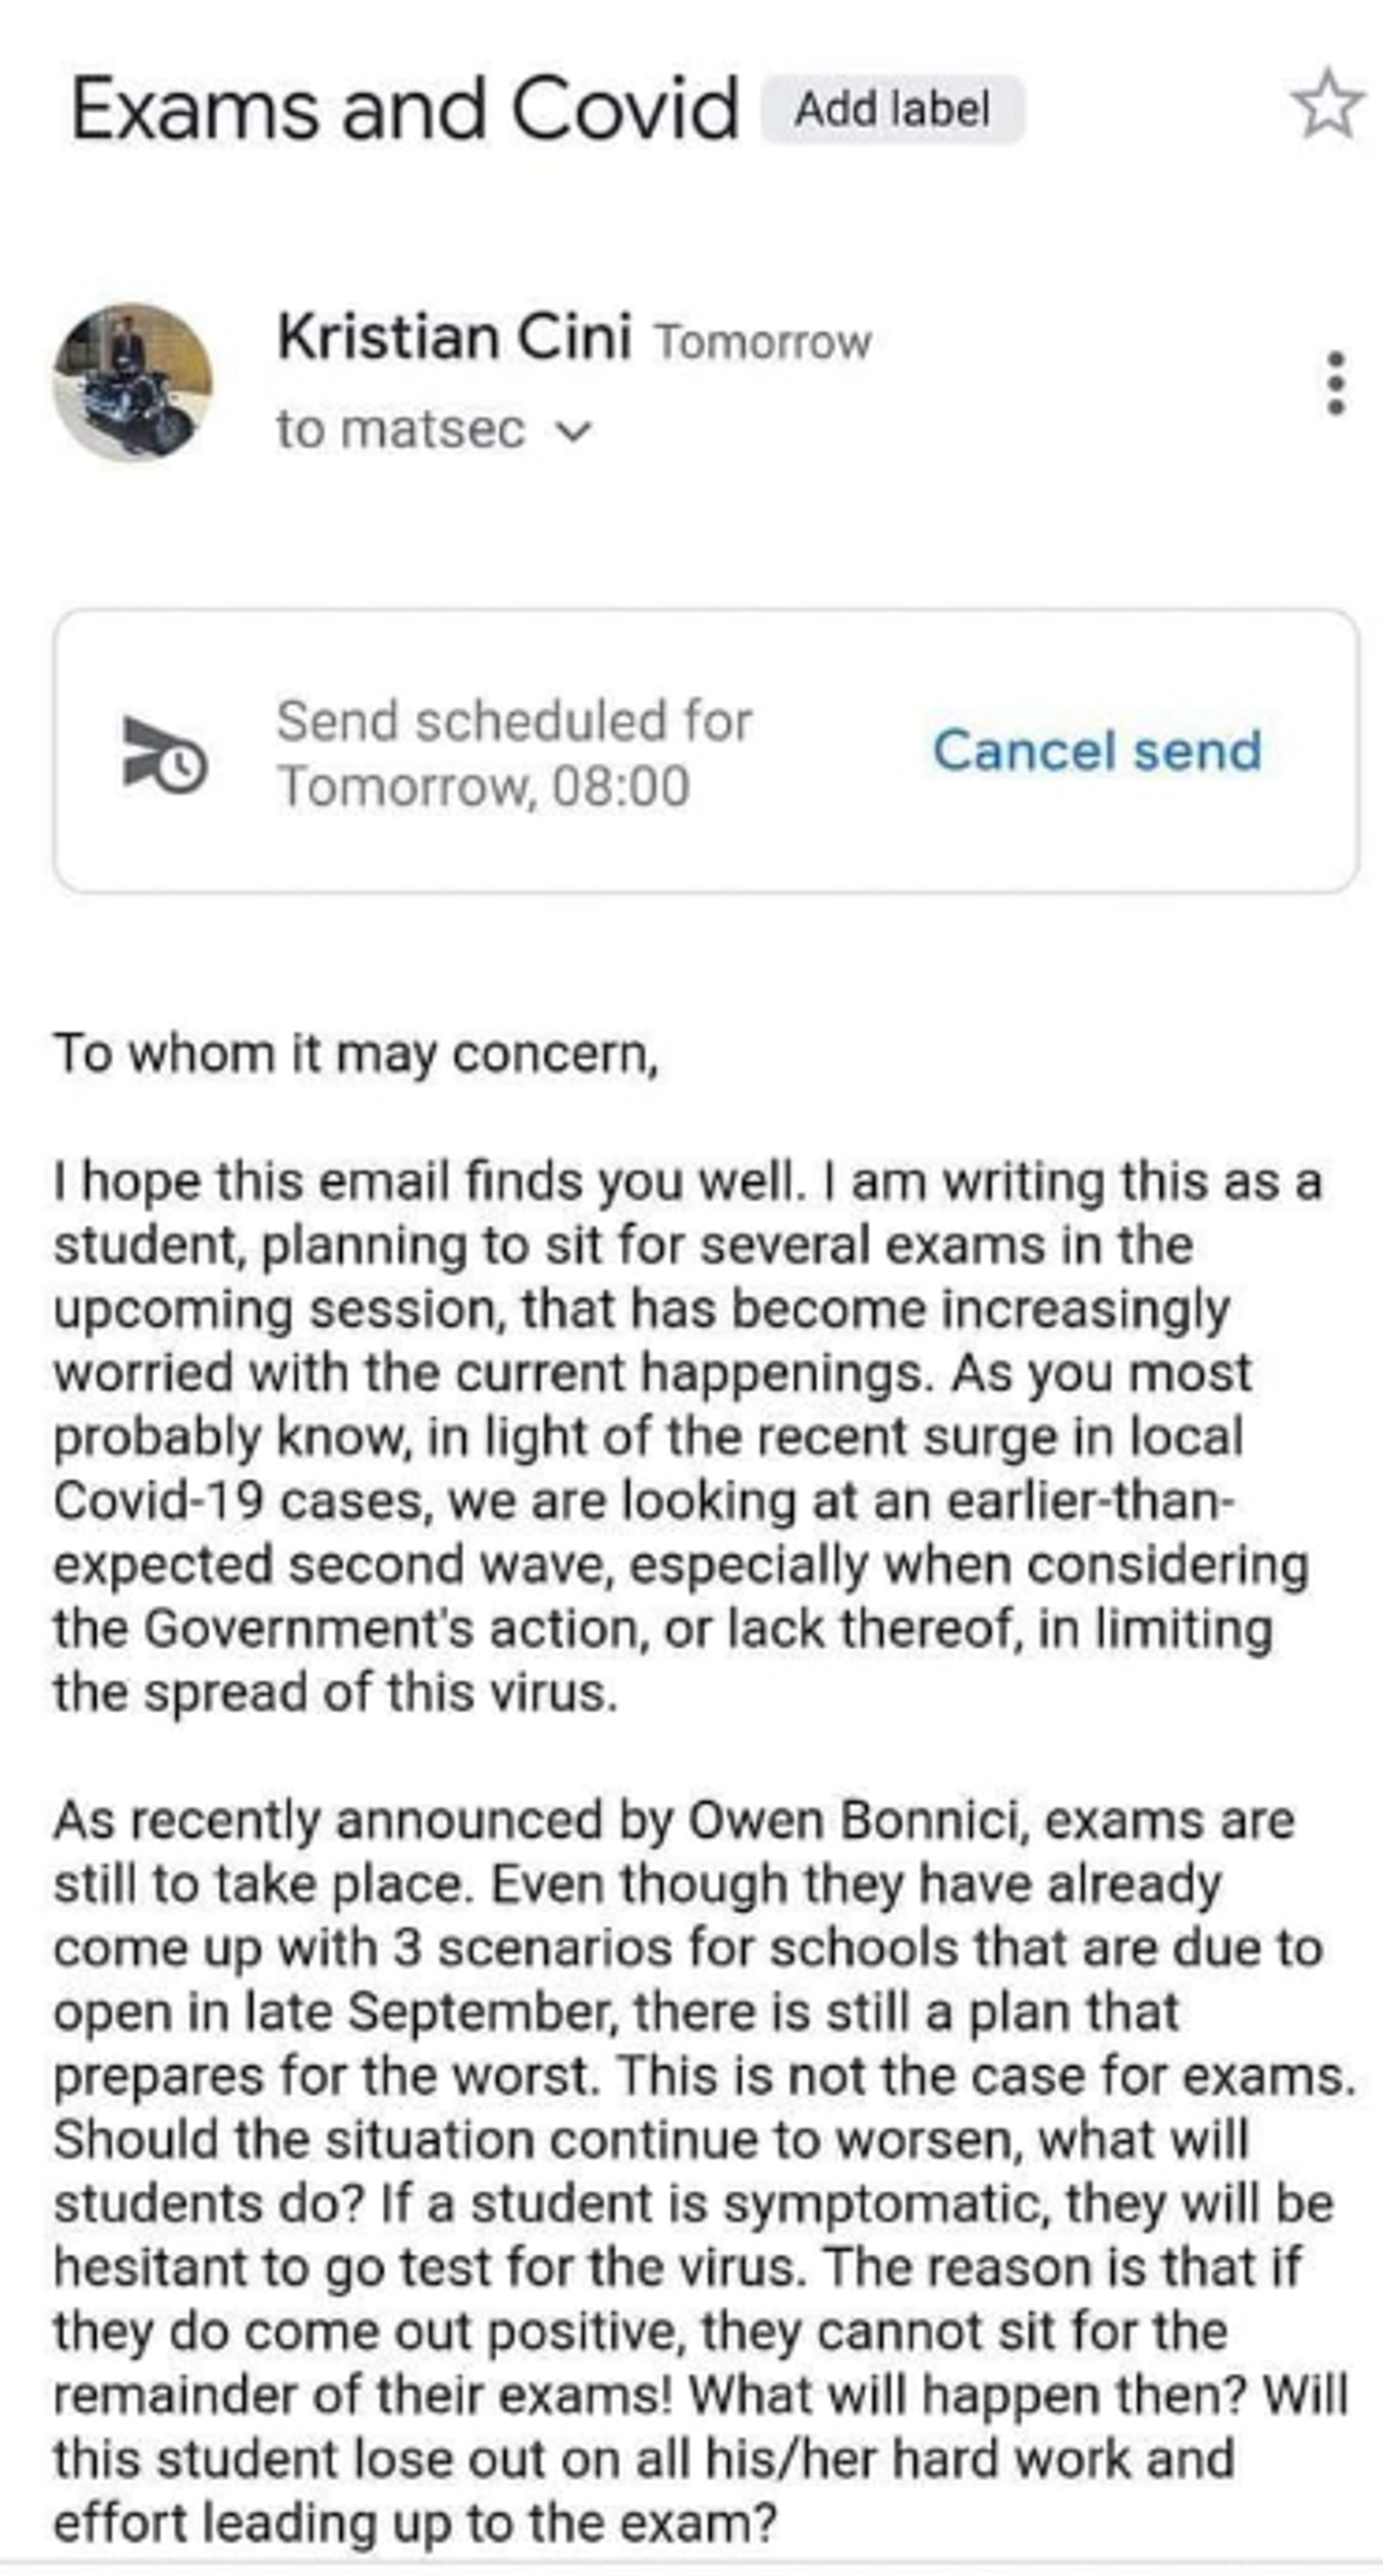
Task: Click the 'To whom it may concern' greeting
Action: pyautogui.click(x=356, y=1054)
